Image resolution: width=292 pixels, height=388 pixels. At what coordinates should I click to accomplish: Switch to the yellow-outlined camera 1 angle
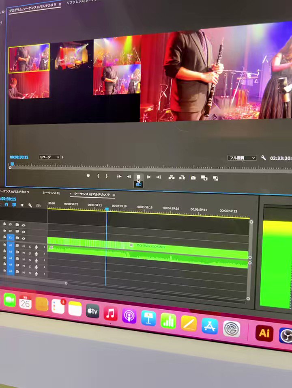29,58
